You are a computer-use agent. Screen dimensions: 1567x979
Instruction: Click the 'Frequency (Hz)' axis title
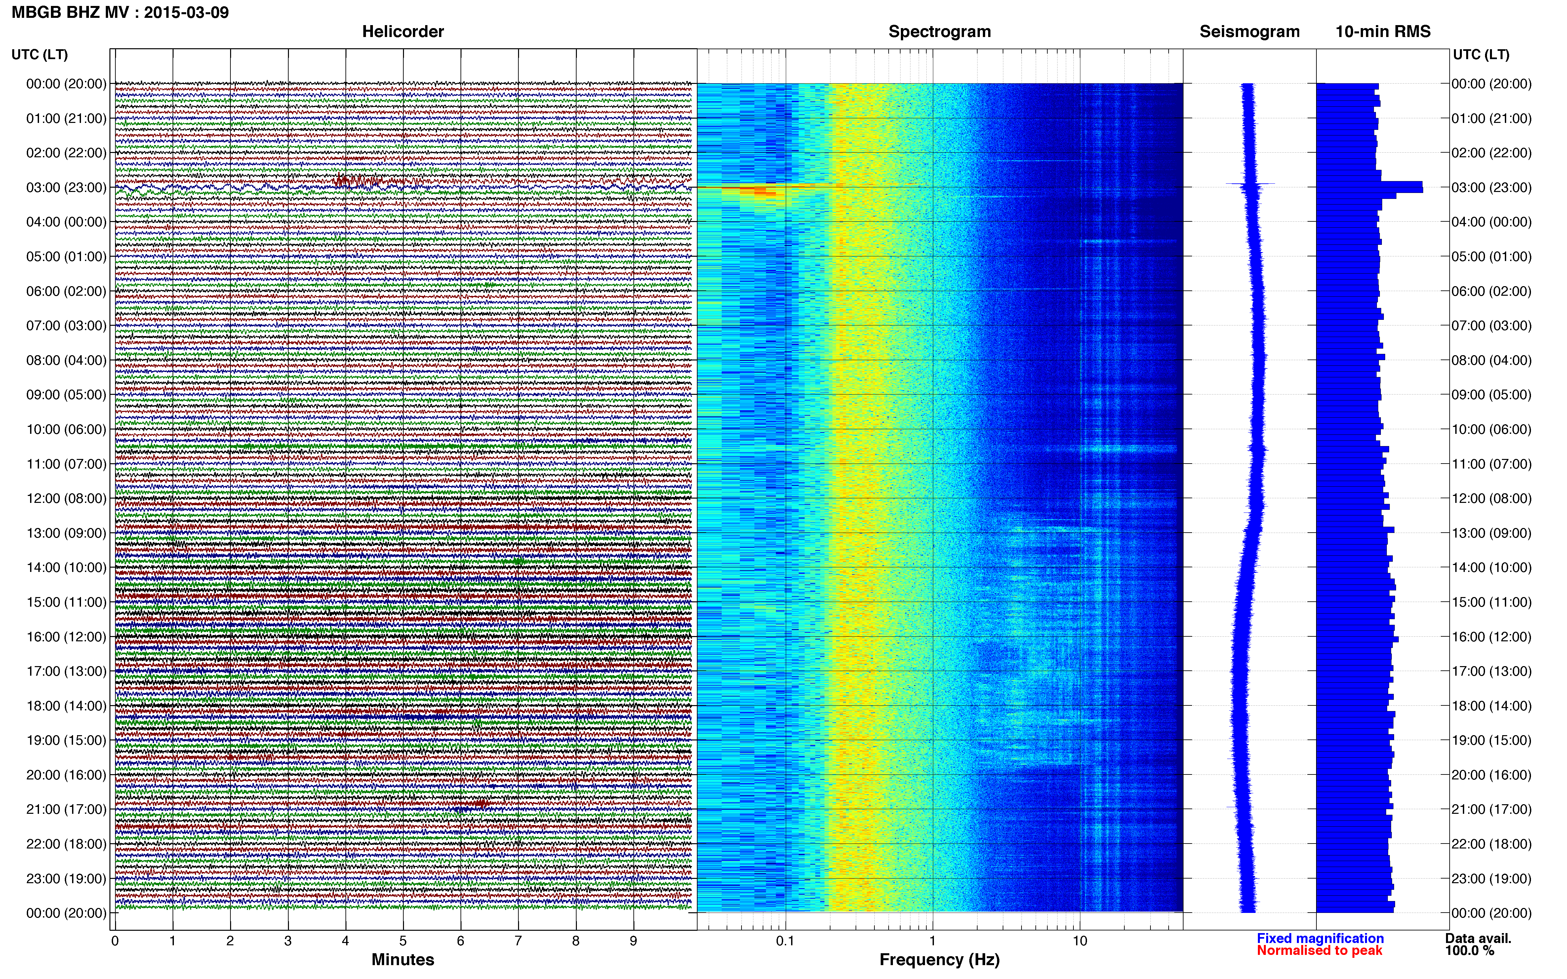(x=939, y=960)
